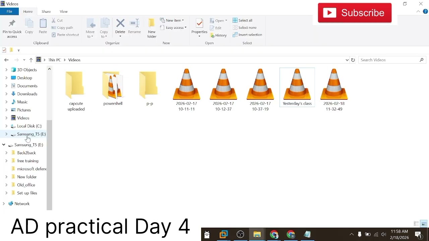This screenshot has width=429, height=241.
Task: Expand the Network tree node
Action: (4, 204)
